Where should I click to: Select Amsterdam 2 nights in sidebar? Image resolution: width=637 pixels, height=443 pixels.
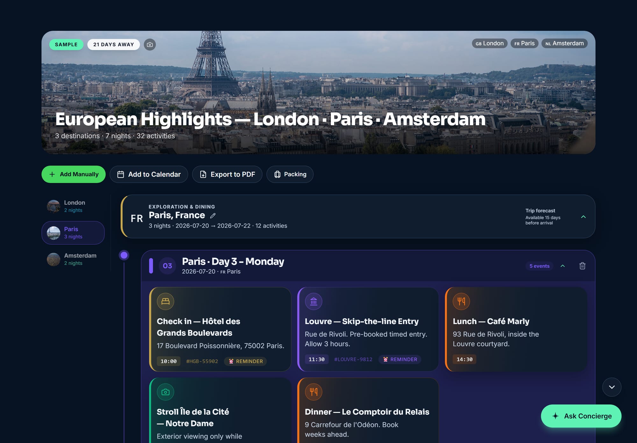pos(73,259)
